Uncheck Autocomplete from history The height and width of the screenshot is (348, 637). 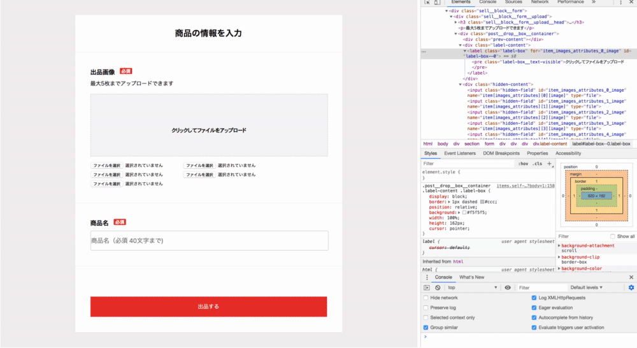pyautogui.click(x=534, y=317)
